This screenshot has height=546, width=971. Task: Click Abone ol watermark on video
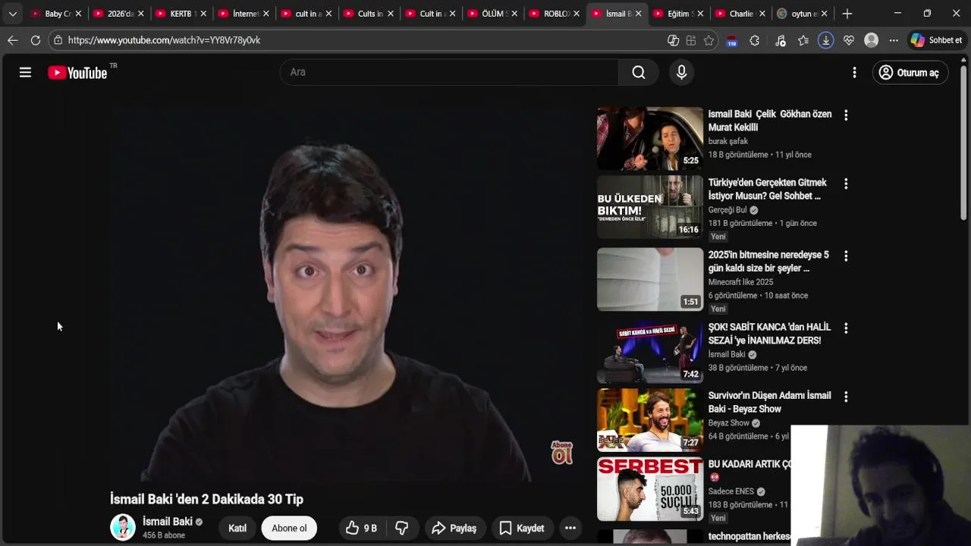pos(561,453)
